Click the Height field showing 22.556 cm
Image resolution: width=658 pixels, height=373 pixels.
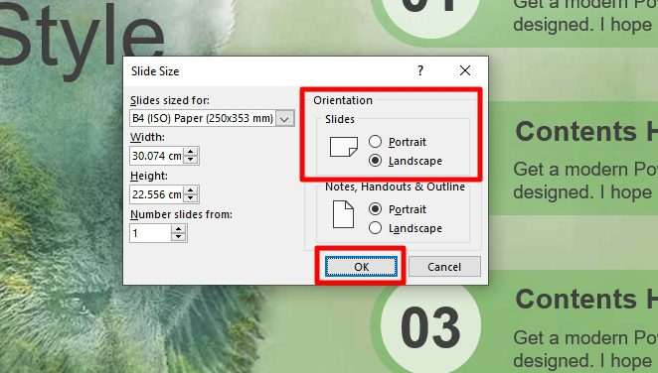click(156, 194)
